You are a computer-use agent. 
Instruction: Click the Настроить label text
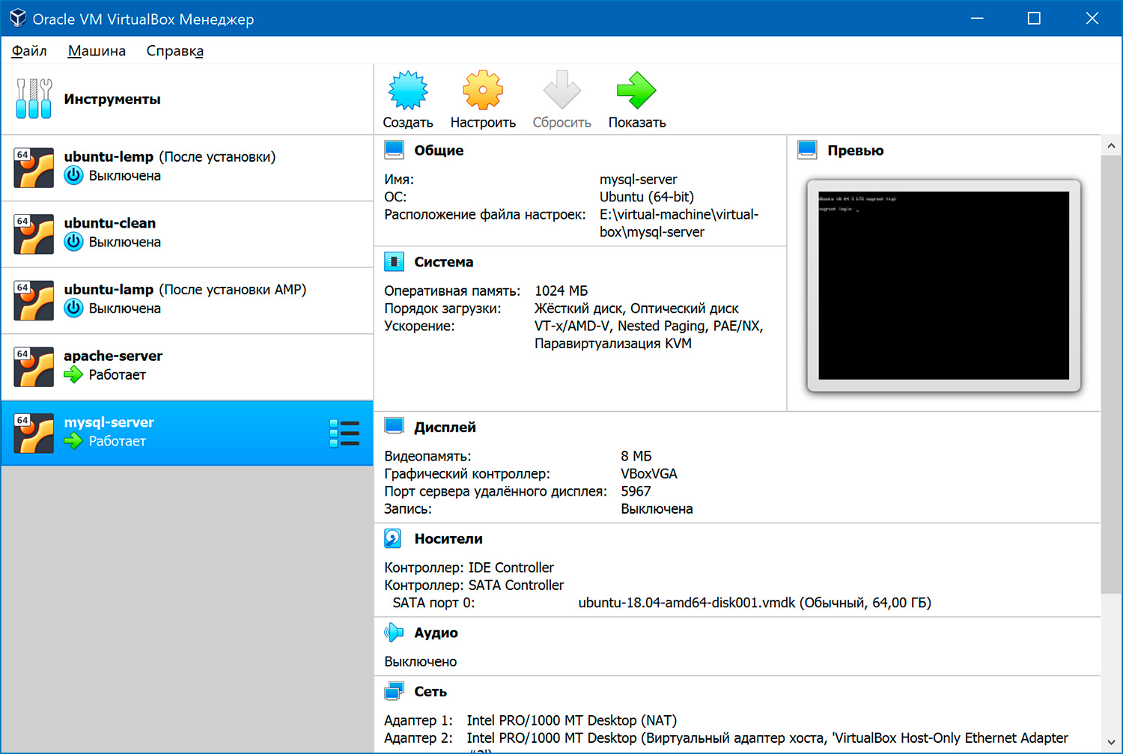pos(483,123)
